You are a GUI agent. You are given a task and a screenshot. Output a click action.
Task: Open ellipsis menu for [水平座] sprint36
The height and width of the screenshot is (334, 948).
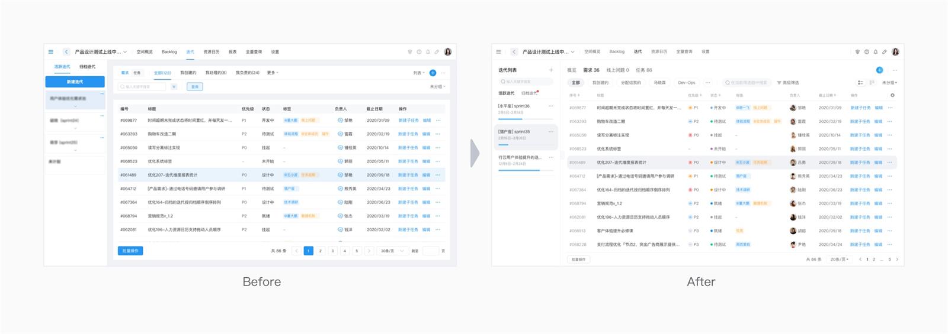[550, 106]
